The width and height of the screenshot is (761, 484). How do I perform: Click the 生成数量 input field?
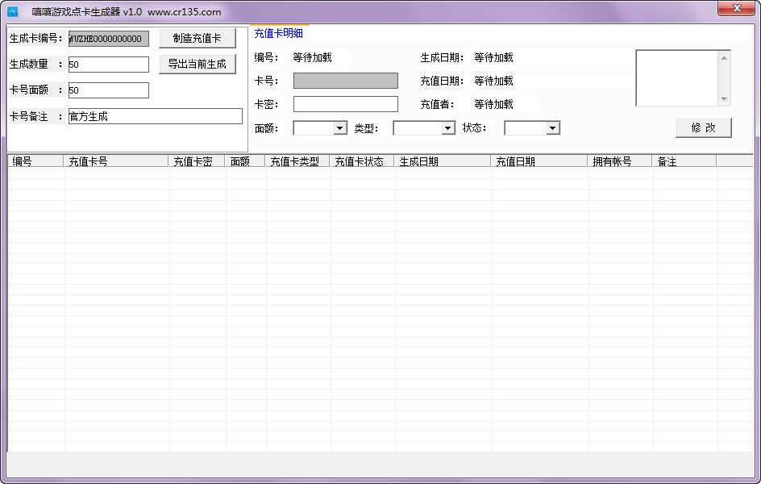[109, 65]
